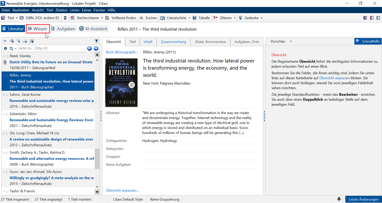The width and height of the screenshot is (382, 203).
Task: Click the red delete title trash icon
Action: click(x=65, y=18)
